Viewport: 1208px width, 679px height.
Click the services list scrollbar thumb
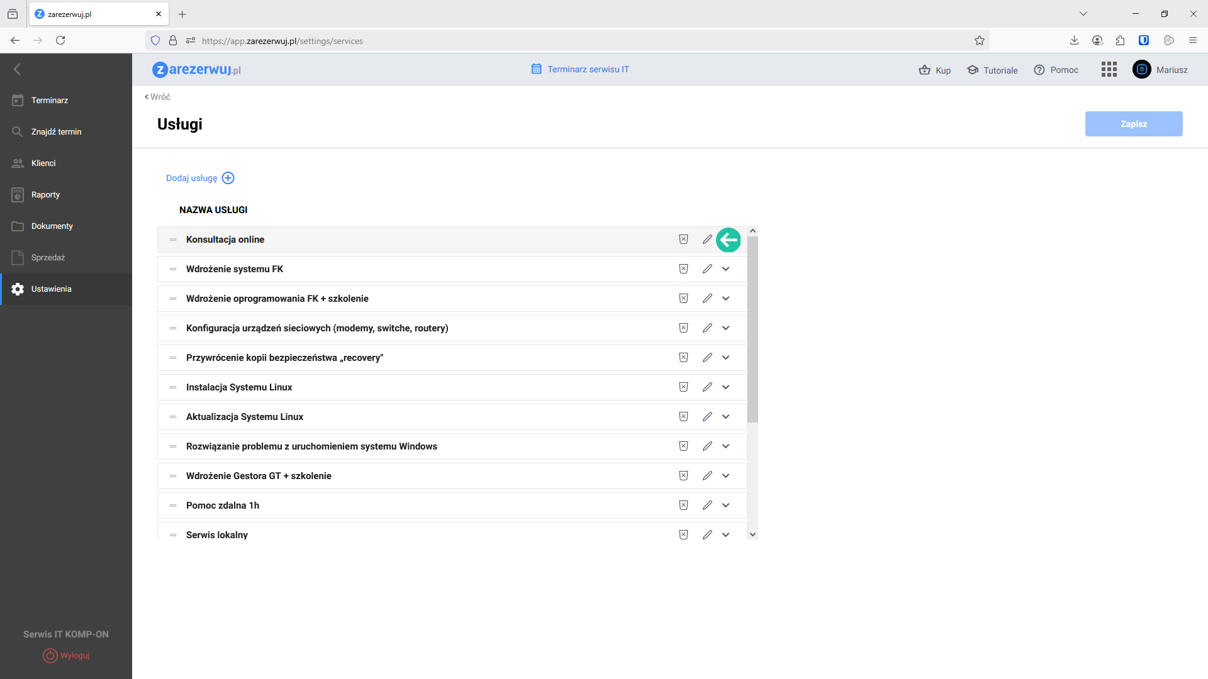click(752, 329)
